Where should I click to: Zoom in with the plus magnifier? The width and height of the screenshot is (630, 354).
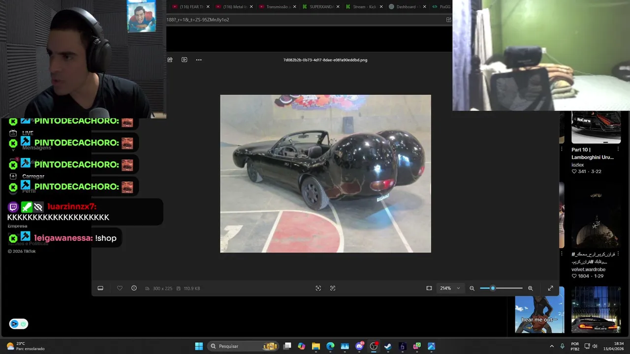[x=530, y=288]
